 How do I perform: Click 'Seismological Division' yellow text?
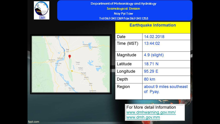[x=123, y=9]
